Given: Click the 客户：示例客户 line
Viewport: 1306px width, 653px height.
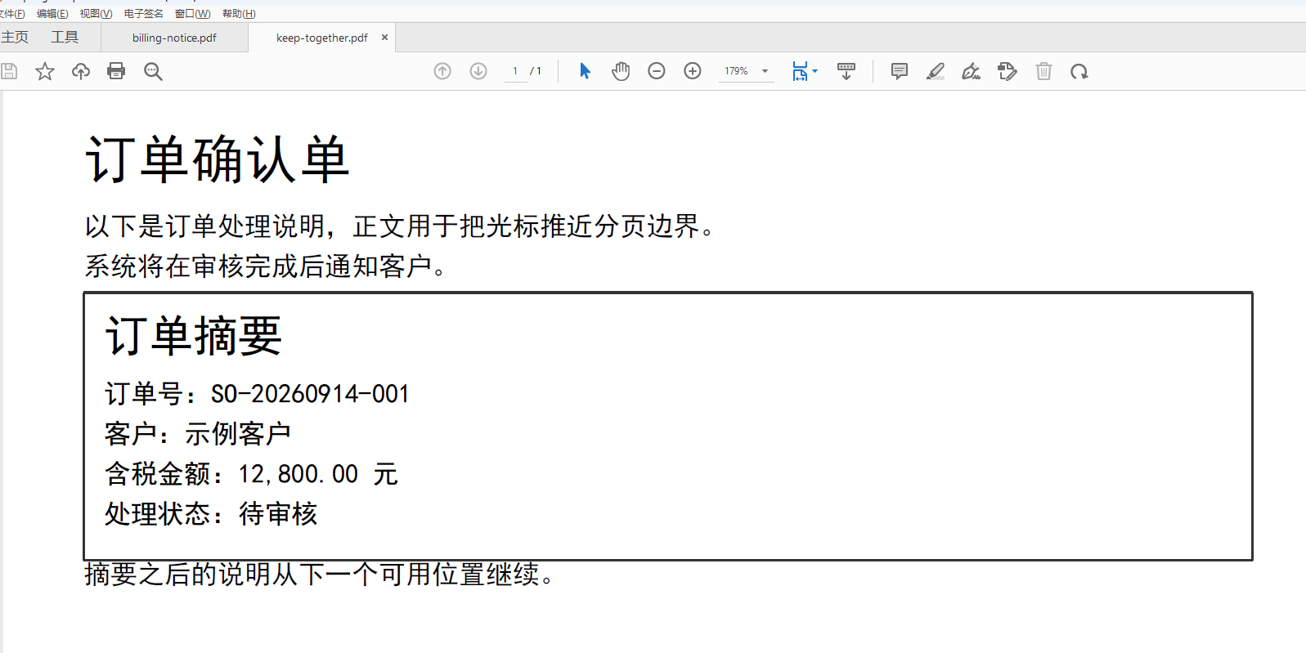Looking at the screenshot, I should tap(198, 434).
